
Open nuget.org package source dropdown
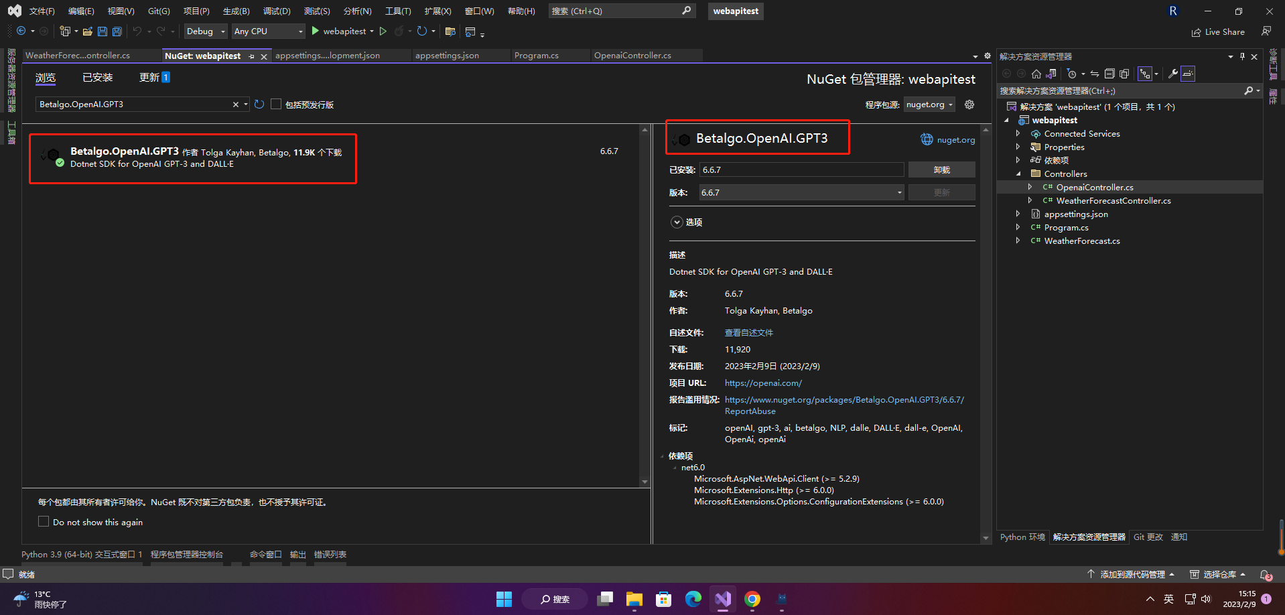click(929, 105)
